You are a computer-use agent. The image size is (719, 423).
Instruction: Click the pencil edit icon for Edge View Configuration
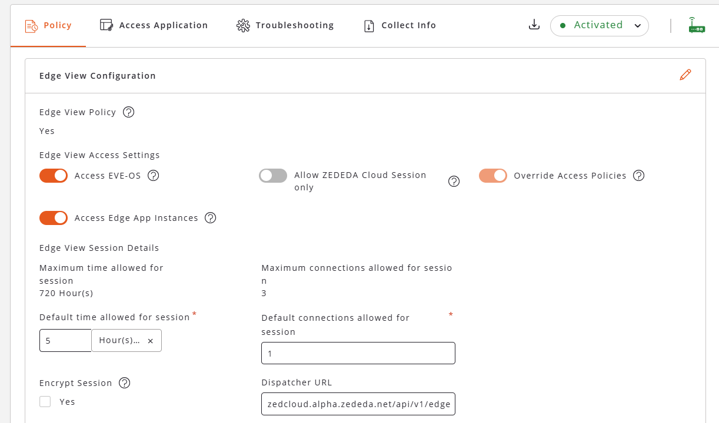tap(685, 75)
